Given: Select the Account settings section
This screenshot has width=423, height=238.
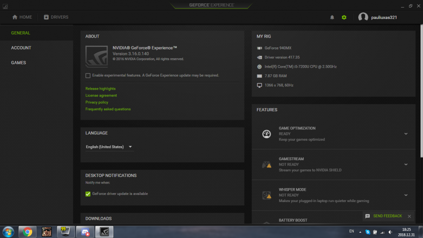Looking at the screenshot, I should pos(21,48).
